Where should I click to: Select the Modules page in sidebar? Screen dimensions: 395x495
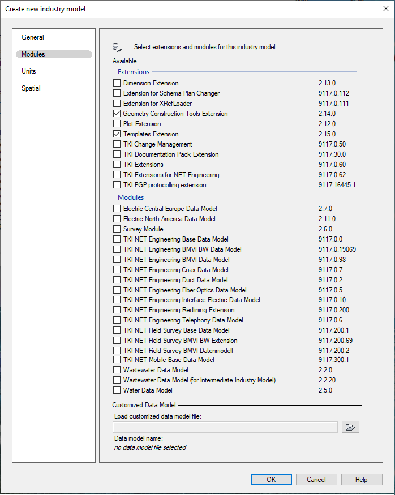point(54,54)
